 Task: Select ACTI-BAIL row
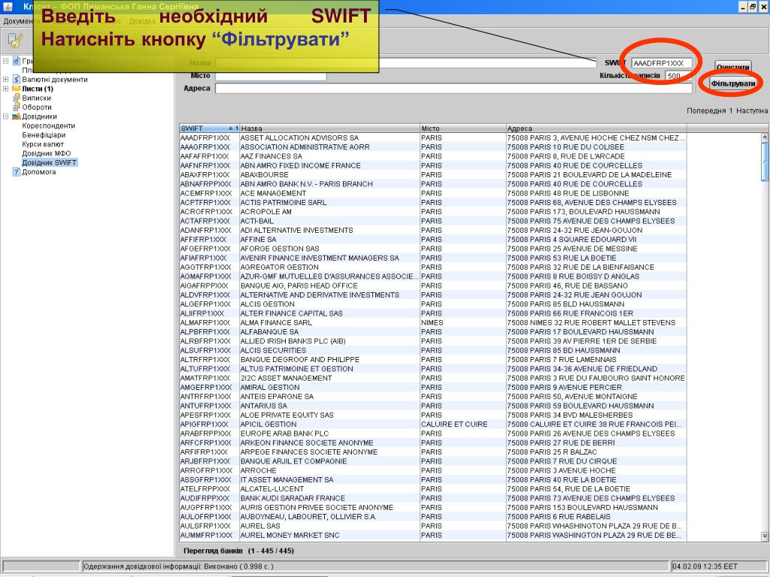(x=433, y=222)
